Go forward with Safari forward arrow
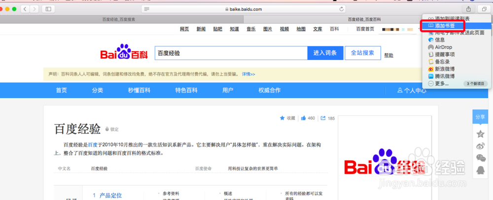 pyautogui.click(x=34, y=9)
